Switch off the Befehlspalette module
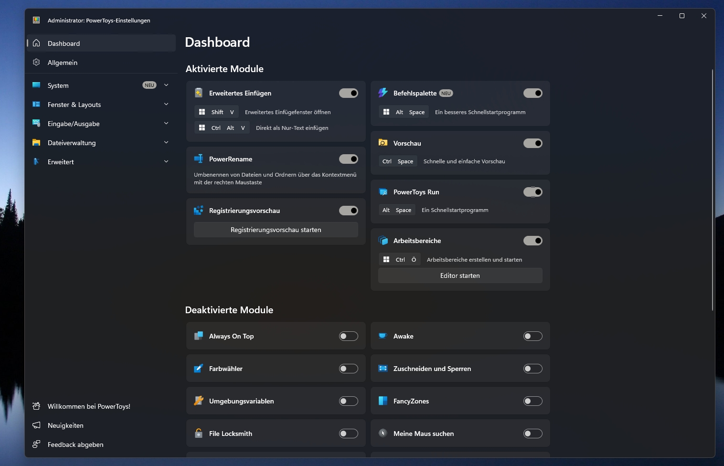The height and width of the screenshot is (466, 724). [x=533, y=93]
